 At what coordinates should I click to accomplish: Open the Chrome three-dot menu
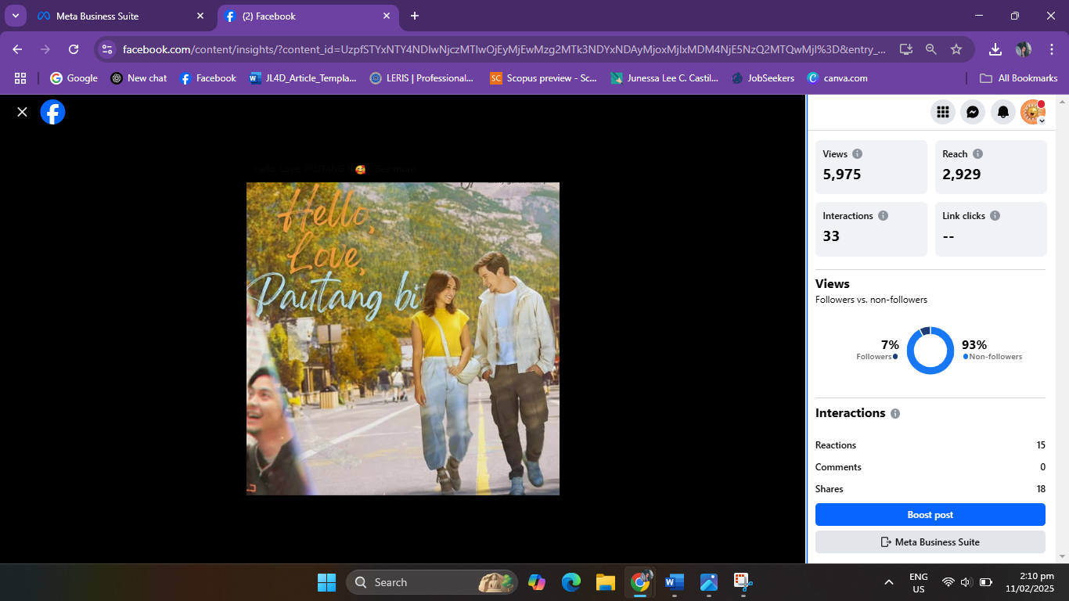point(1051,49)
